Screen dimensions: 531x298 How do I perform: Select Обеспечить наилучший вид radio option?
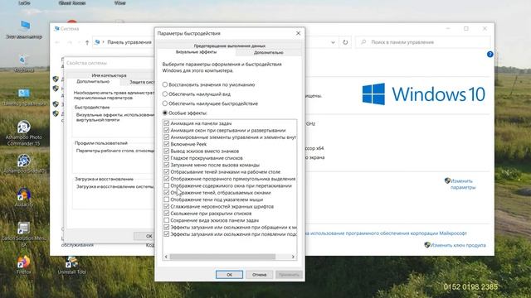165,94
